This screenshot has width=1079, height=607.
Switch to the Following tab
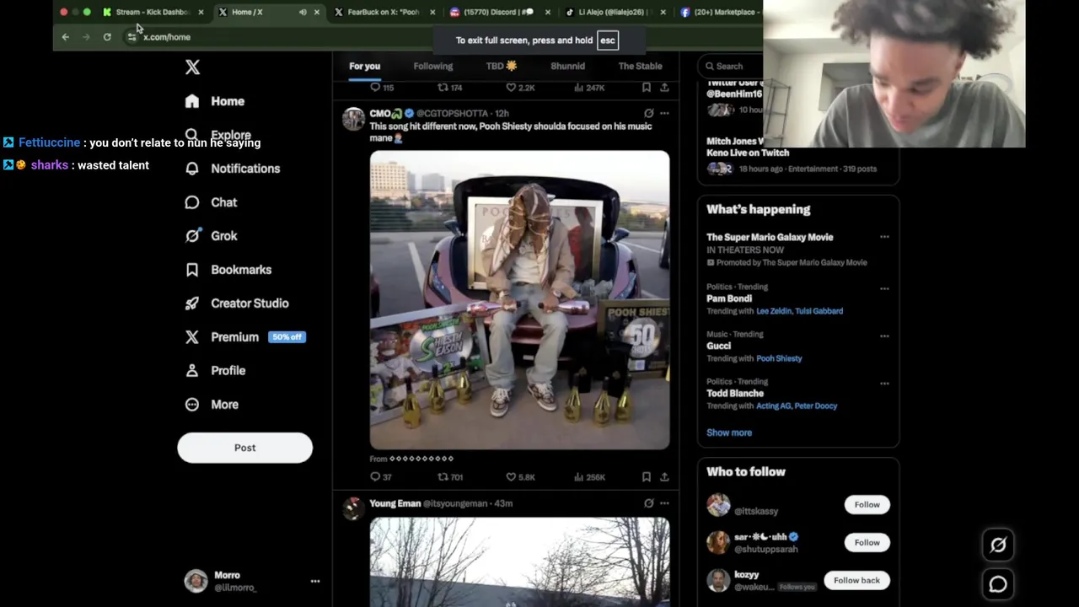pos(433,66)
